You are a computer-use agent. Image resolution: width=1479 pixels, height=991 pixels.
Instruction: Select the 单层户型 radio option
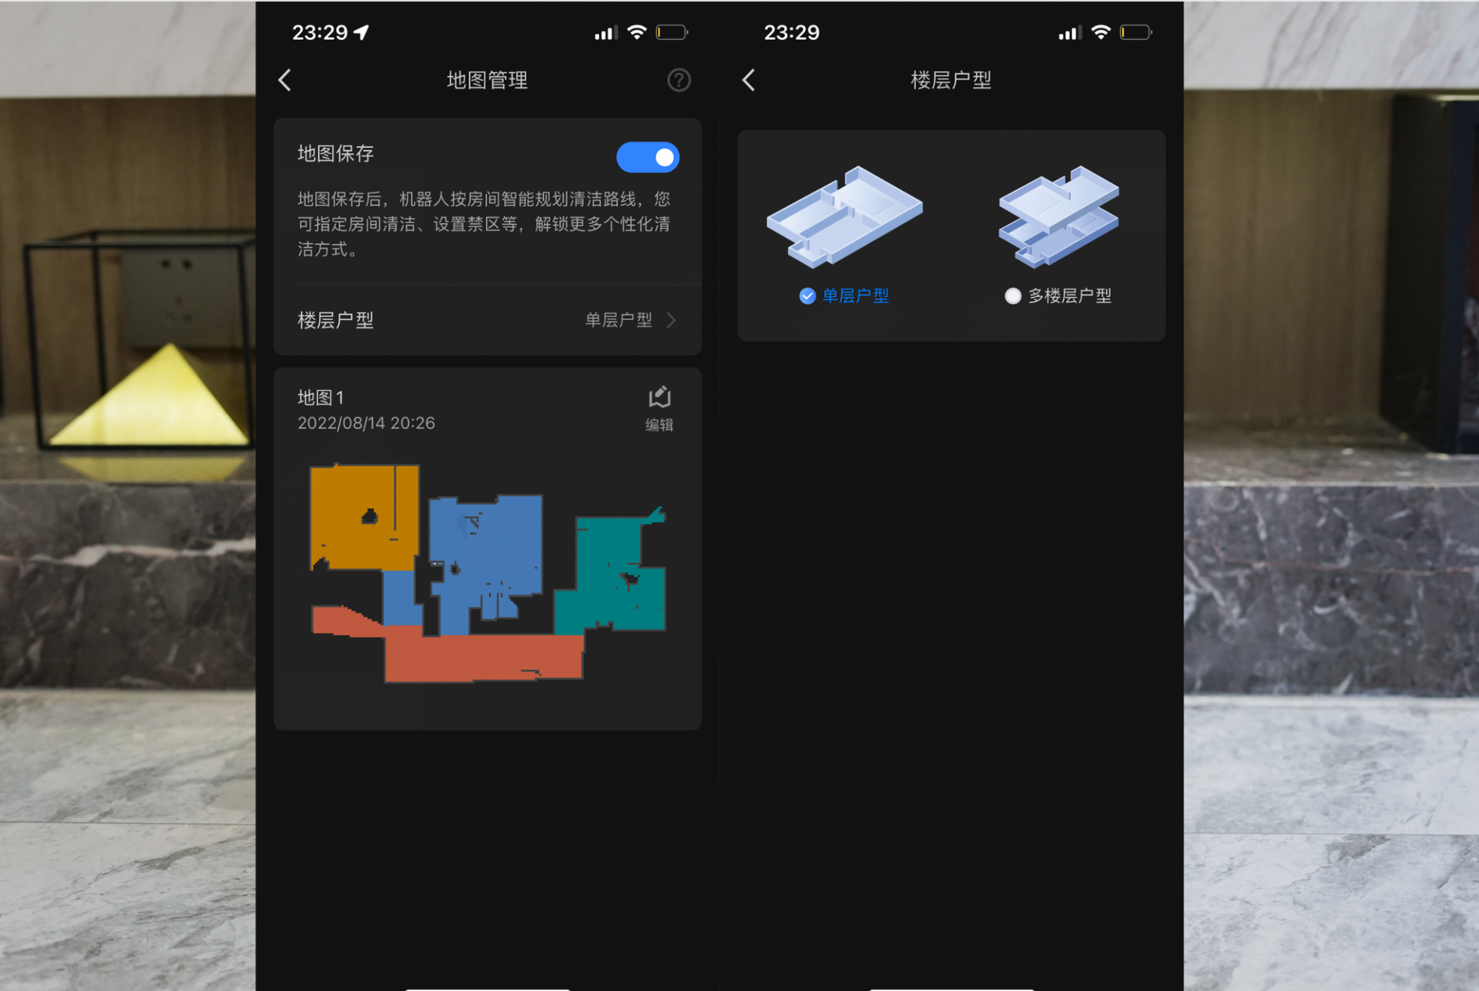click(x=807, y=296)
